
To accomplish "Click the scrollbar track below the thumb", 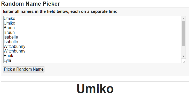I will coord(183,50).
